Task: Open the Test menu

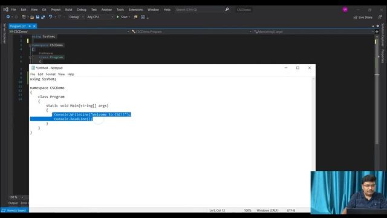Action: [x=94, y=10]
